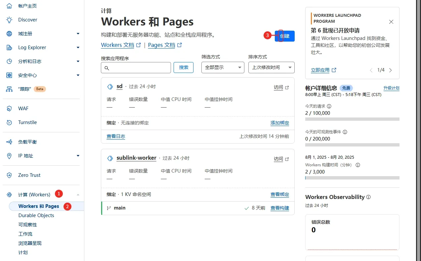Viewport: 421px width, 261px height.
Task: Click 访问 link for sublink-worker
Action: (x=281, y=159)
